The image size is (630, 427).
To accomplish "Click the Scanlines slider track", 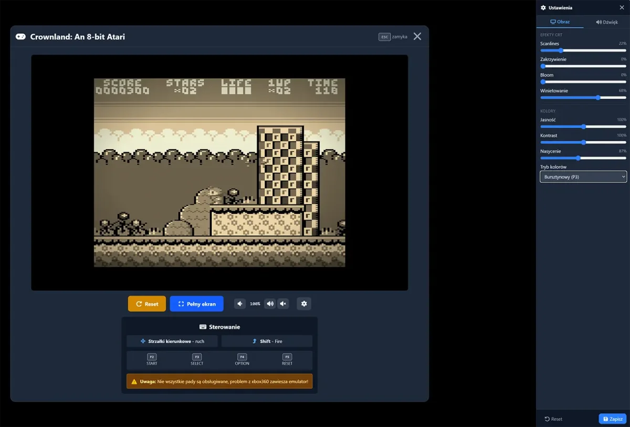I will [593, 50].
